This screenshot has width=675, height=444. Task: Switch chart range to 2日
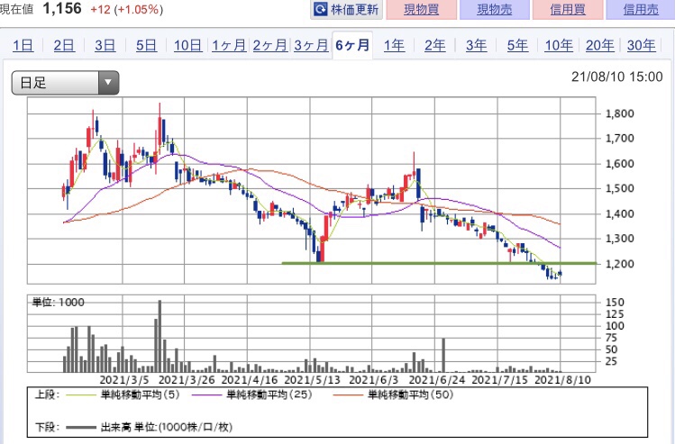coord(64,45)
